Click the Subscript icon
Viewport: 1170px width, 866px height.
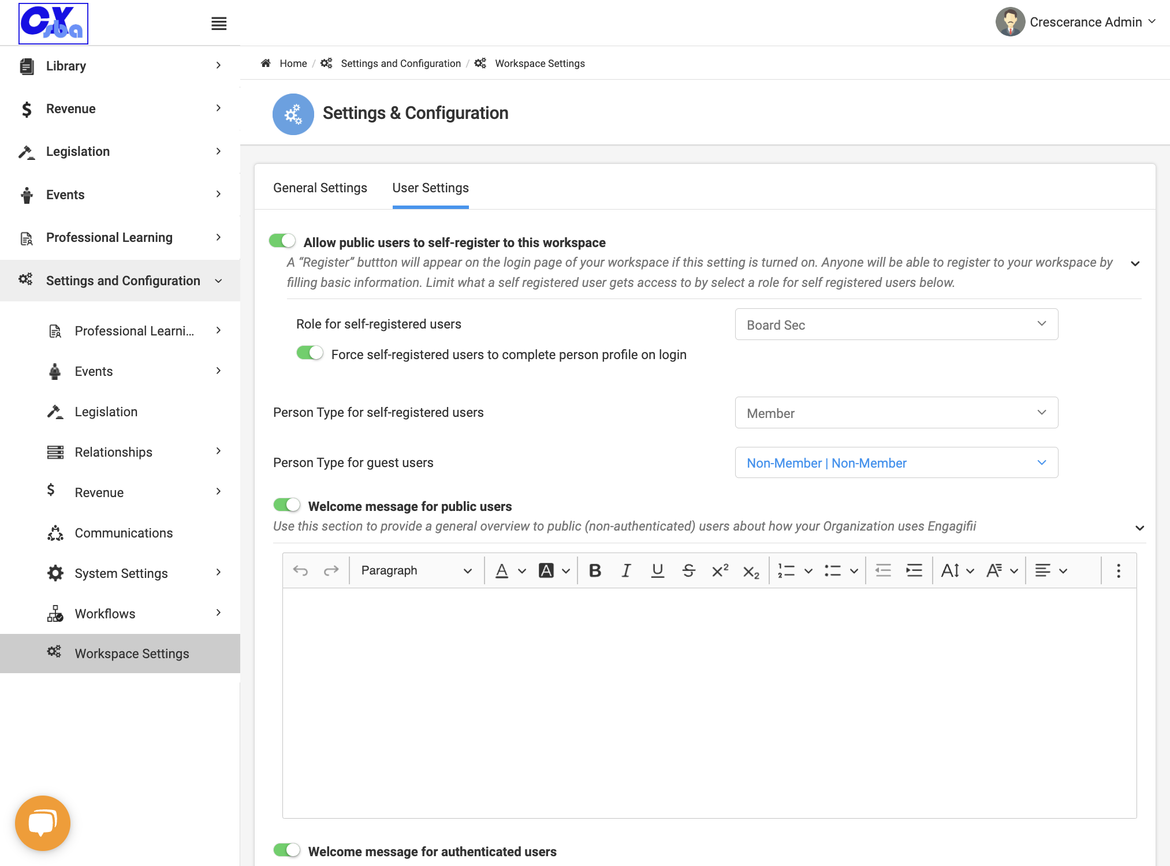751,570
